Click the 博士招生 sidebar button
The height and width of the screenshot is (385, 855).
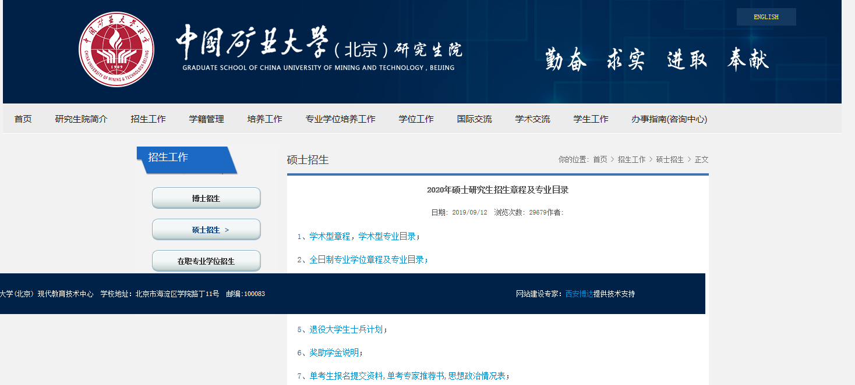point(206,198)
